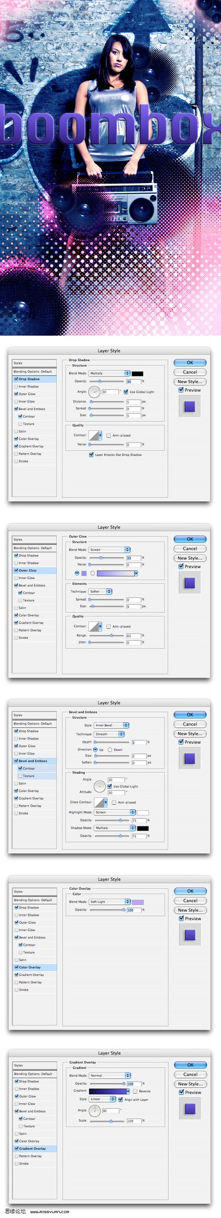Open the Drop Shadow contour picker thumbnail

pos(95,435)
